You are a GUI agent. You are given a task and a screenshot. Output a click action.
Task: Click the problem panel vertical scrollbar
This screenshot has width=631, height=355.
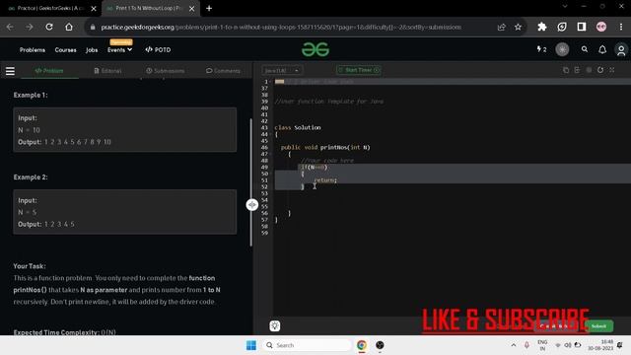coord(251,181)
